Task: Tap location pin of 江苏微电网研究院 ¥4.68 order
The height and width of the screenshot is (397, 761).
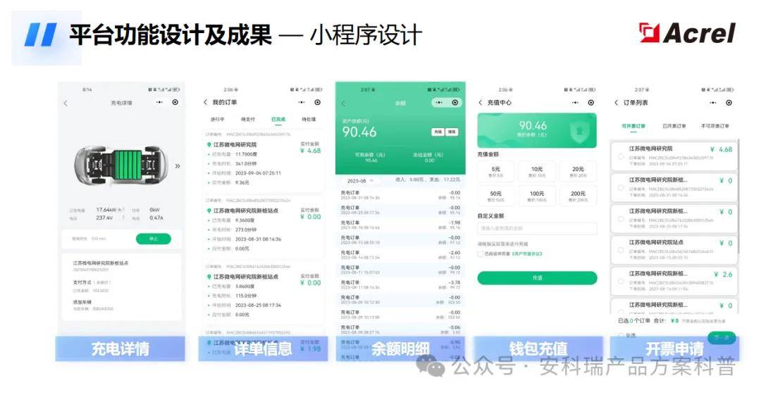Action: tap(209, 144)
